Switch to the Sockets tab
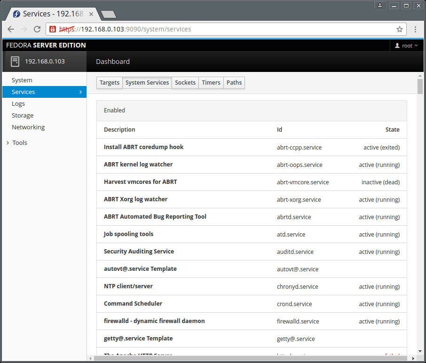The height and width of the screenshot is (363, 426). coord(185,83)
